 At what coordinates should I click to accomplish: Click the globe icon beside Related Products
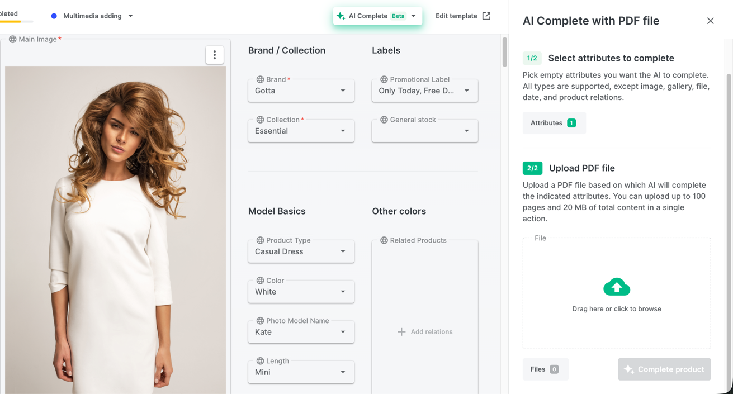click(x=384, y=240)
